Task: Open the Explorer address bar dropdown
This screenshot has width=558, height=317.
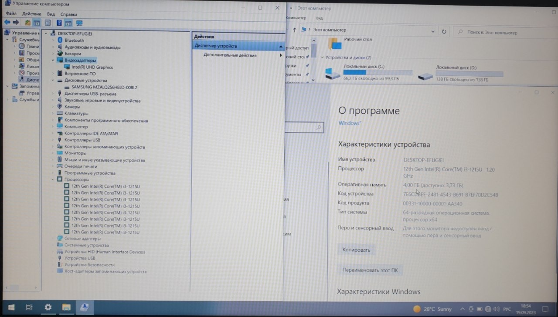Action: coord(433,32)
